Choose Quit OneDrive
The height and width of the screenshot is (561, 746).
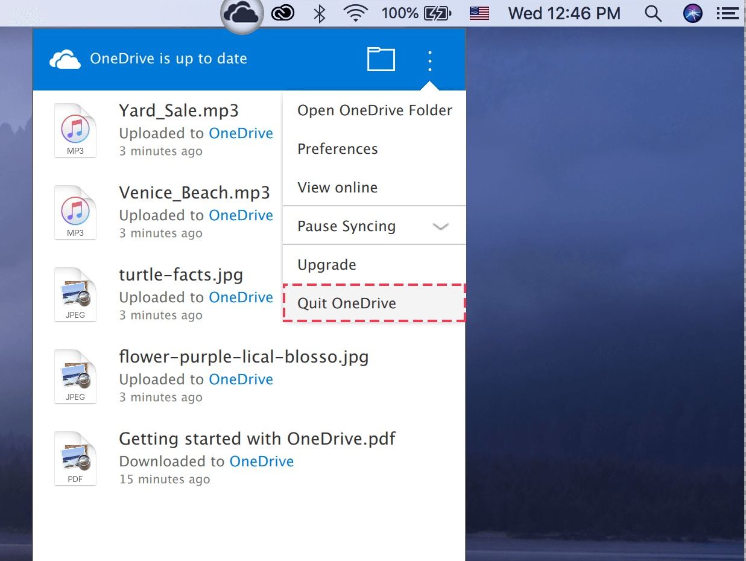coord(347,303)
